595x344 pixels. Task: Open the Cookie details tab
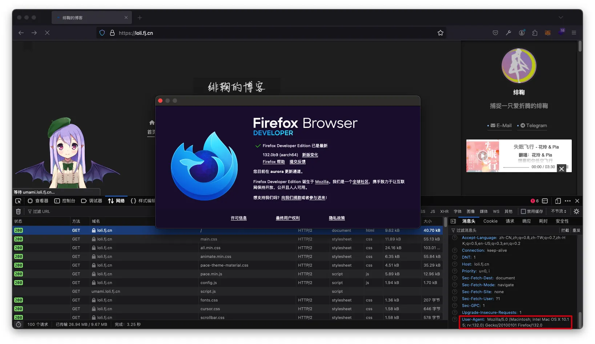pyautogui.click(x=490, y=221)
